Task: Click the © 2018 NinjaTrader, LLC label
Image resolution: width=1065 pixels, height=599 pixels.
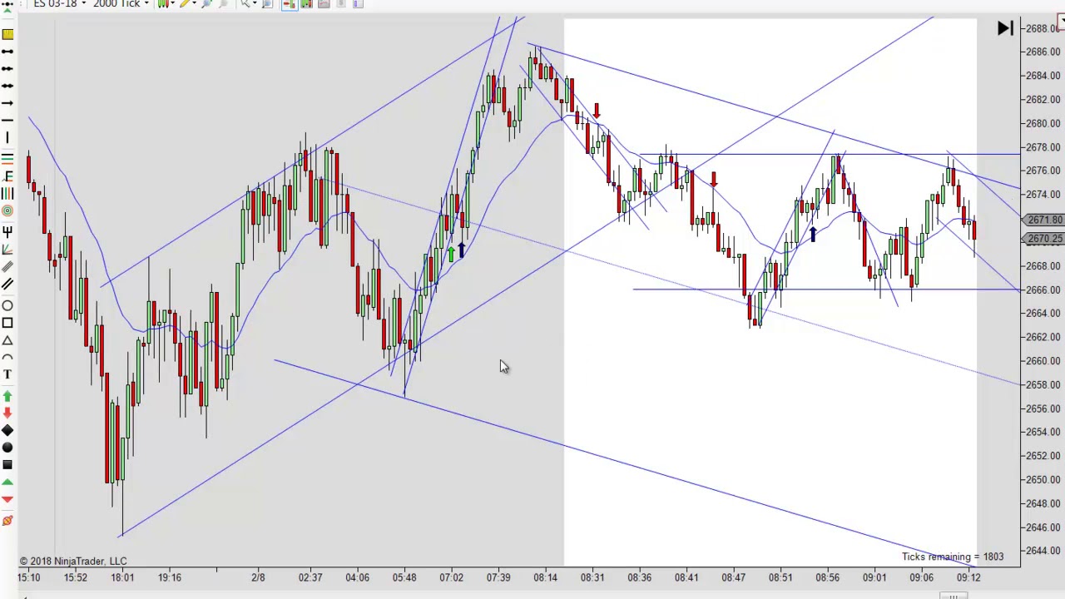Action: [x=73, y=561]
